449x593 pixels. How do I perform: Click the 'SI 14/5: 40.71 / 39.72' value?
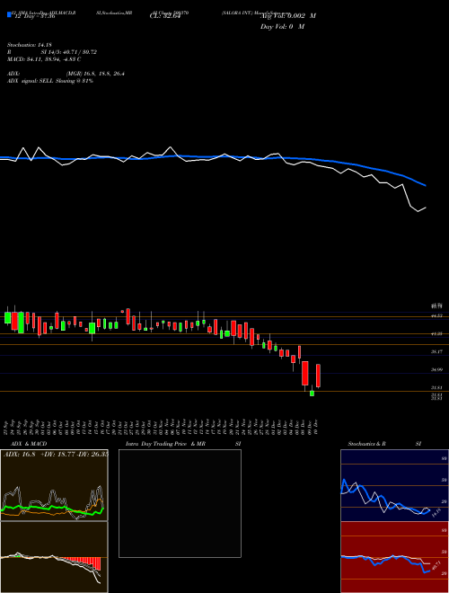point(69,52)
